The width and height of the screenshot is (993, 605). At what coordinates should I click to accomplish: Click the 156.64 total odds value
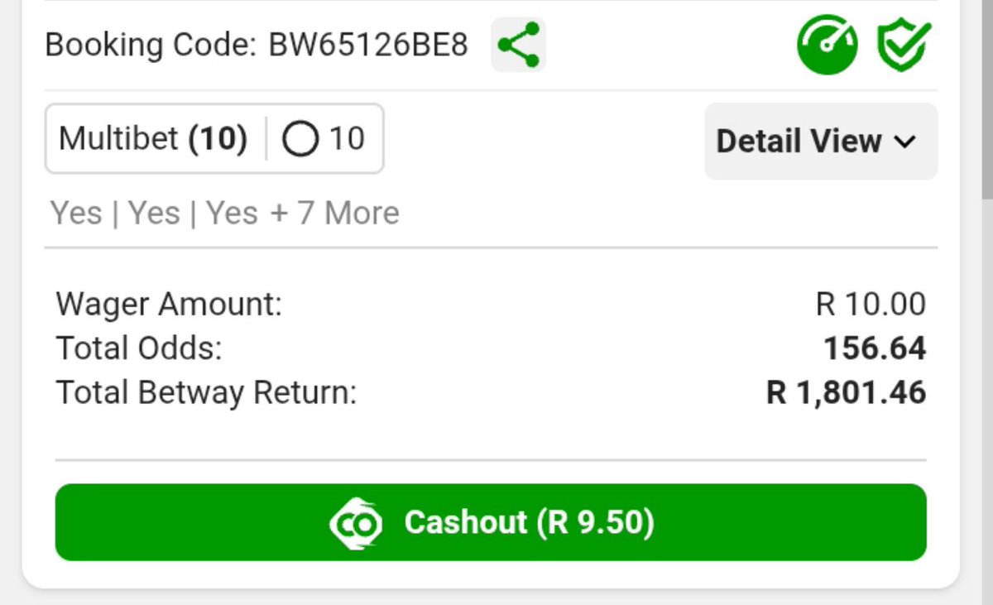coord(875,348)
